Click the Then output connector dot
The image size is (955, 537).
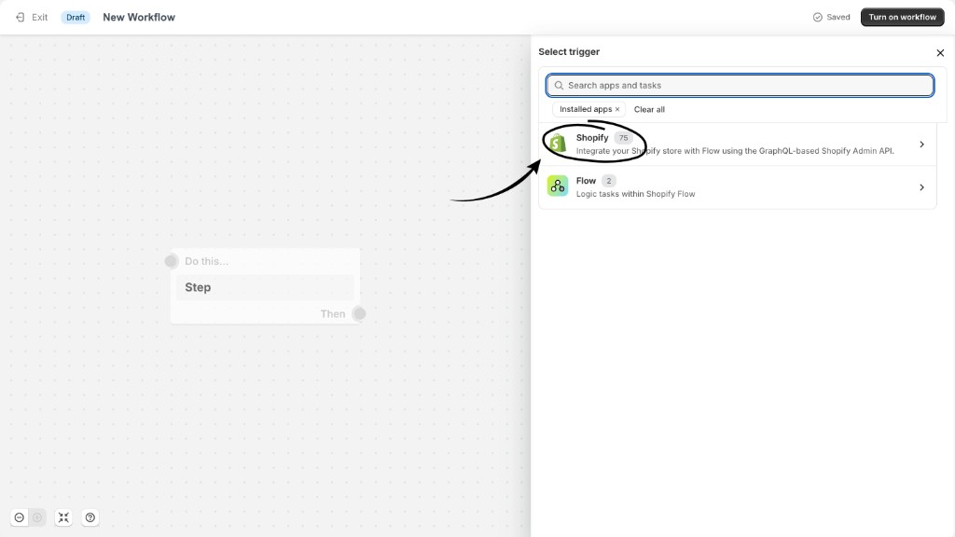(359, 313)
